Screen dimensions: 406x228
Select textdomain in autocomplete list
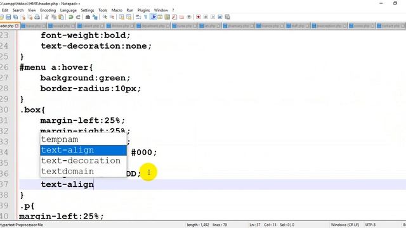click(x=83, y=172)
